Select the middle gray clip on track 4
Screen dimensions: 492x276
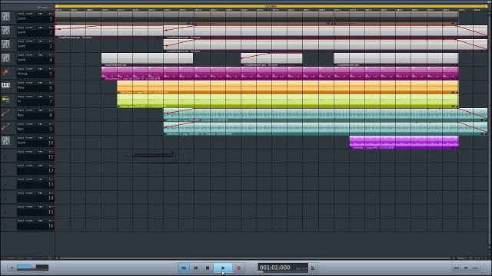pyautogui.click(x=271, y=60)
